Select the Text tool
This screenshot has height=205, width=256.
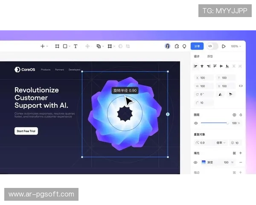click(76, 46)
